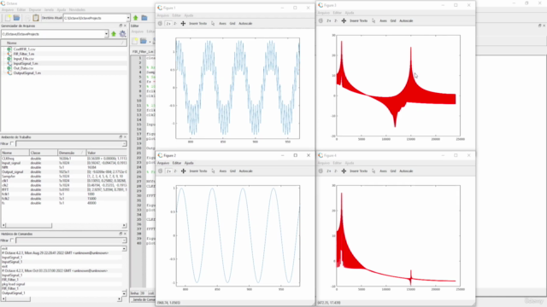Select pan tool in Figure 4
547x307 pixels.
point(344,171)
